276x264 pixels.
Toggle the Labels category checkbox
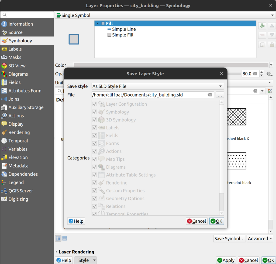pyautogui.click(x=95, y=128)
